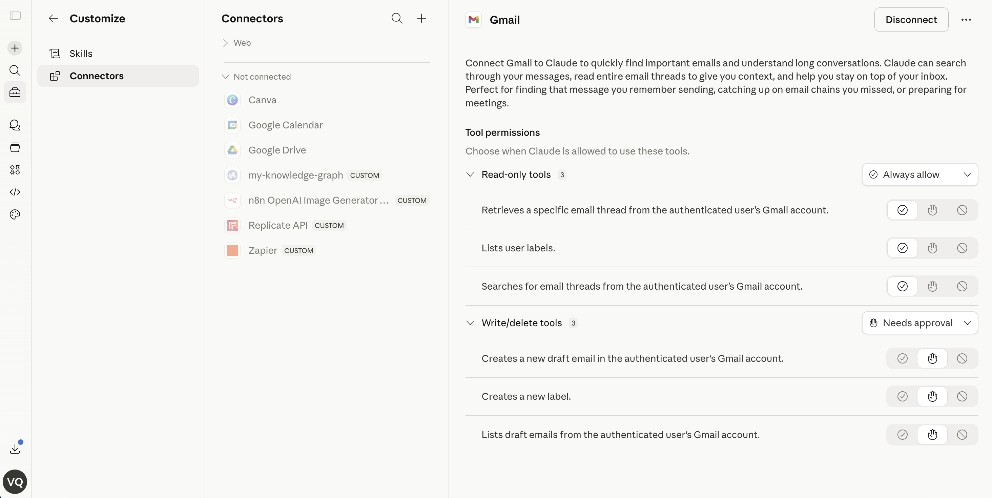Image resolution: width=992 pixels, height=498 pixels.
Task: Collapse the Write/delete tools section
Action: [470, 323]
